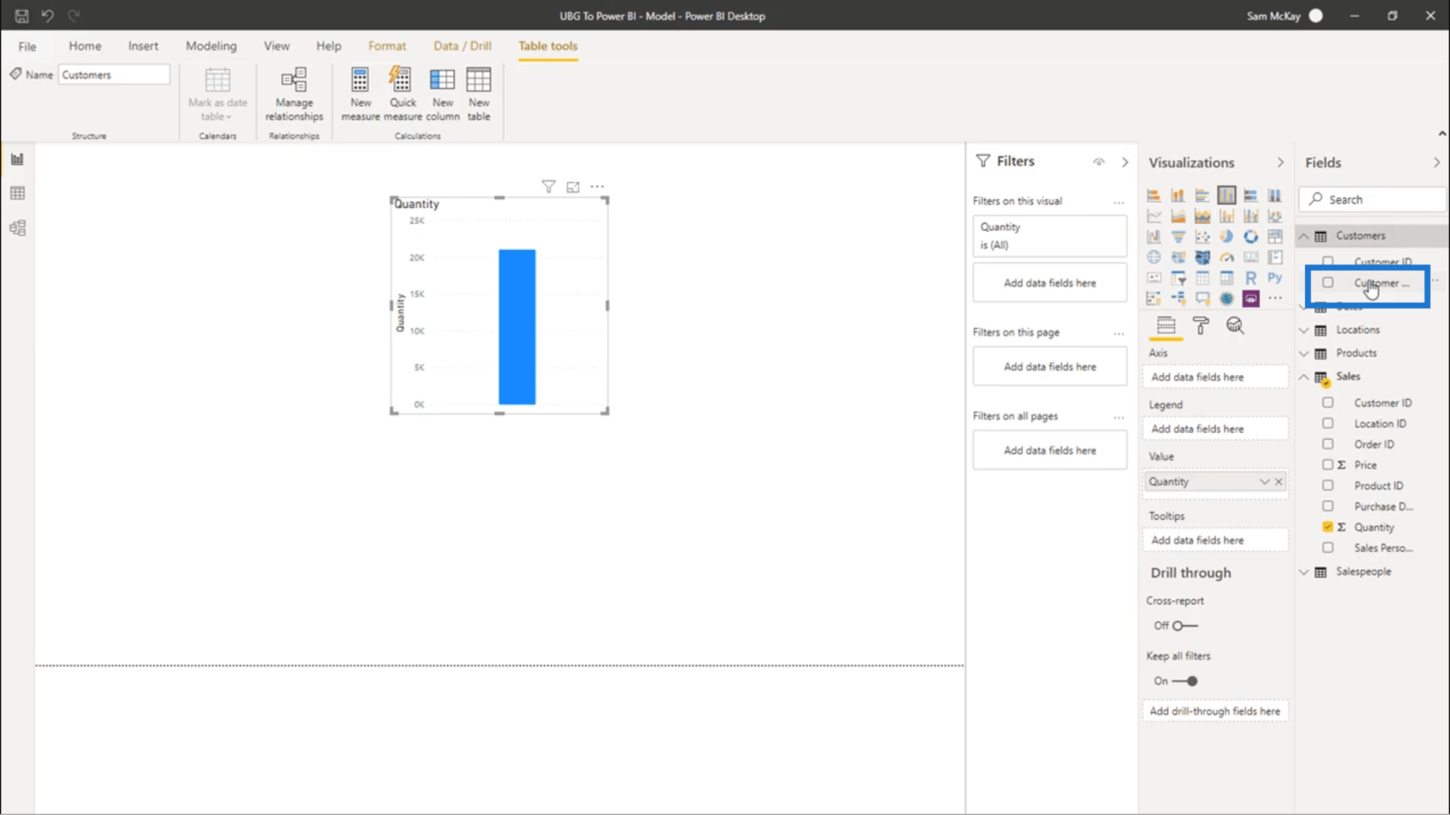Open the Data / Drill tab
1450x815 pixels.
(463, 46)
